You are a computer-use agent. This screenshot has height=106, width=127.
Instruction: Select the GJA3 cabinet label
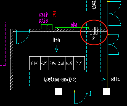[61, 63]
